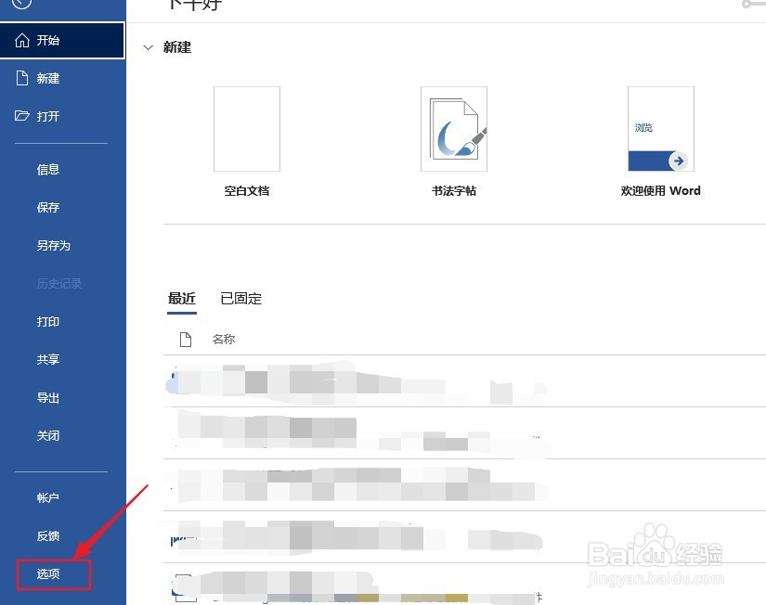Click the home icon beside 开始
The height and width of the screenshot is (605, 766).
22,40
